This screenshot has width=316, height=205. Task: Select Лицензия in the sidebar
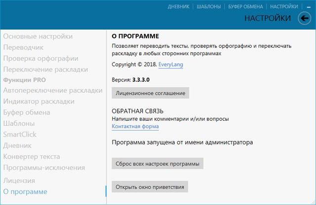coord(19,181)
